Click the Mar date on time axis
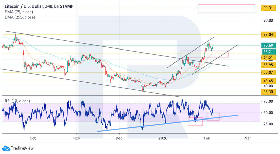The height and width of the screenshot is (154, 280). coord(248,138)
